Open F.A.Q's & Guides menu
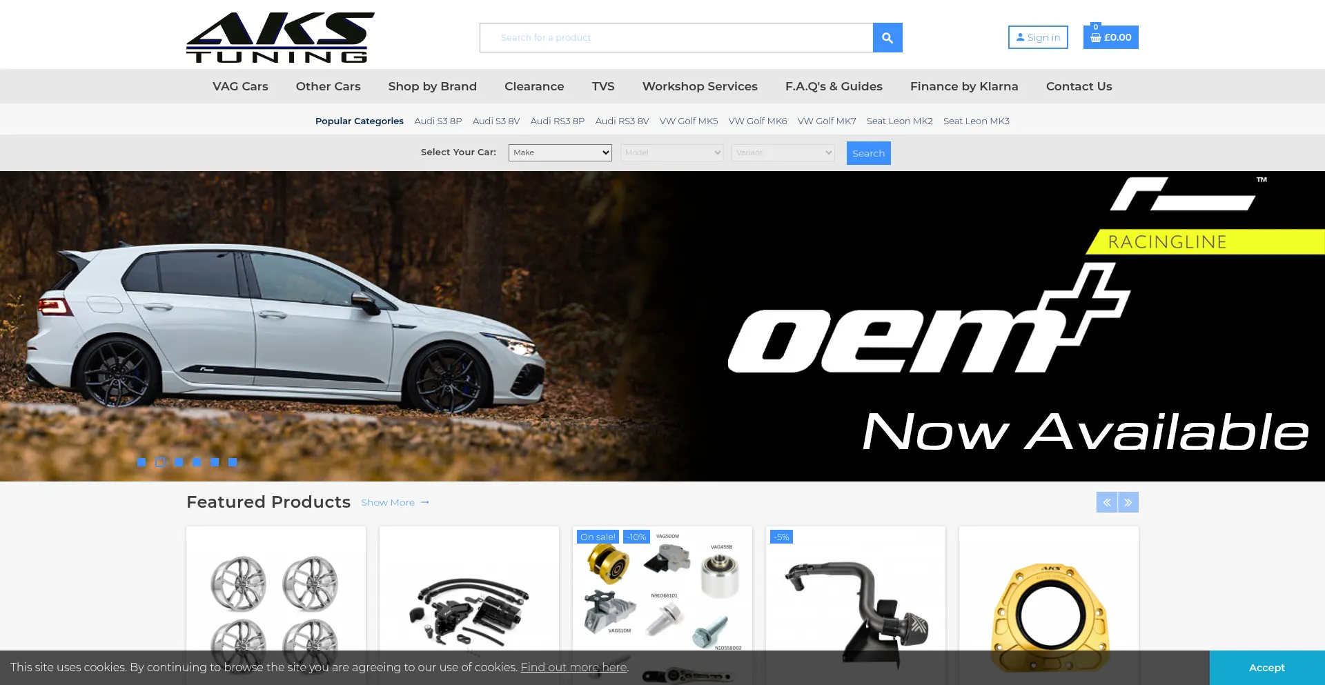Screen dimensions: 1325x685 pyautogui.click(x=834, y=86)
